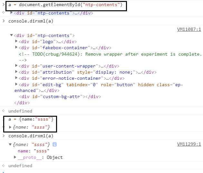Expand the error-notice-container div
203x173 pixels.
tap(16, 77)
